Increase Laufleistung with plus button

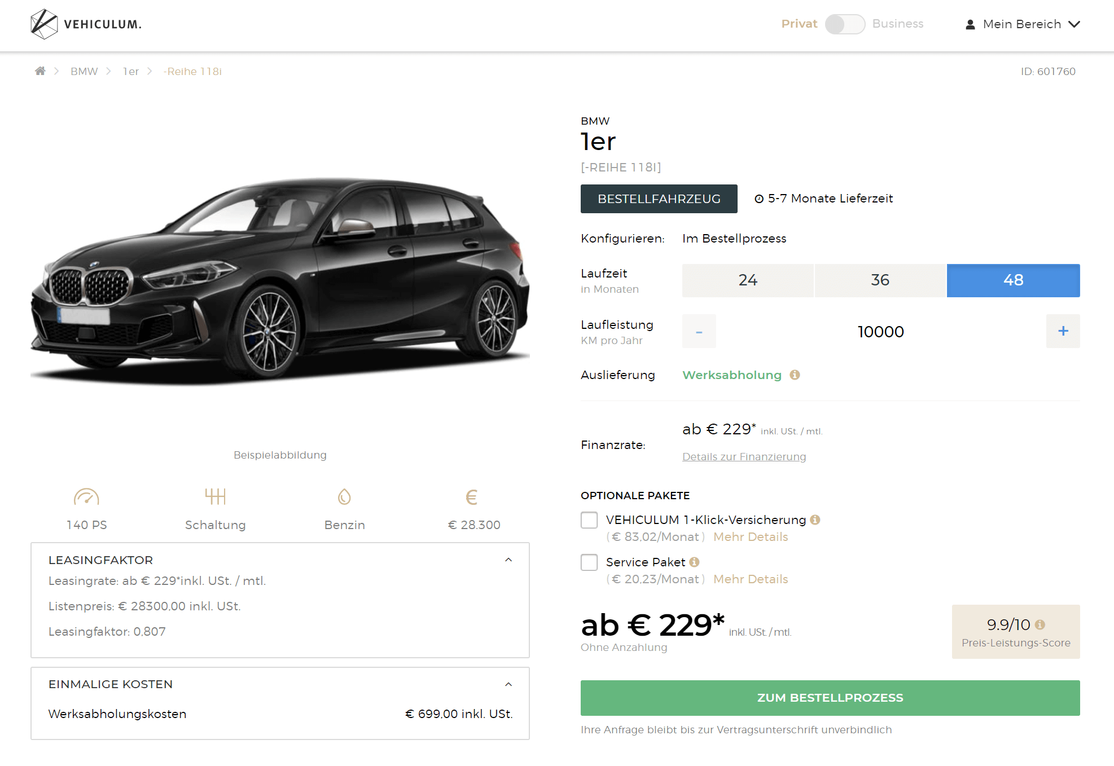(x=1063, y=331)
